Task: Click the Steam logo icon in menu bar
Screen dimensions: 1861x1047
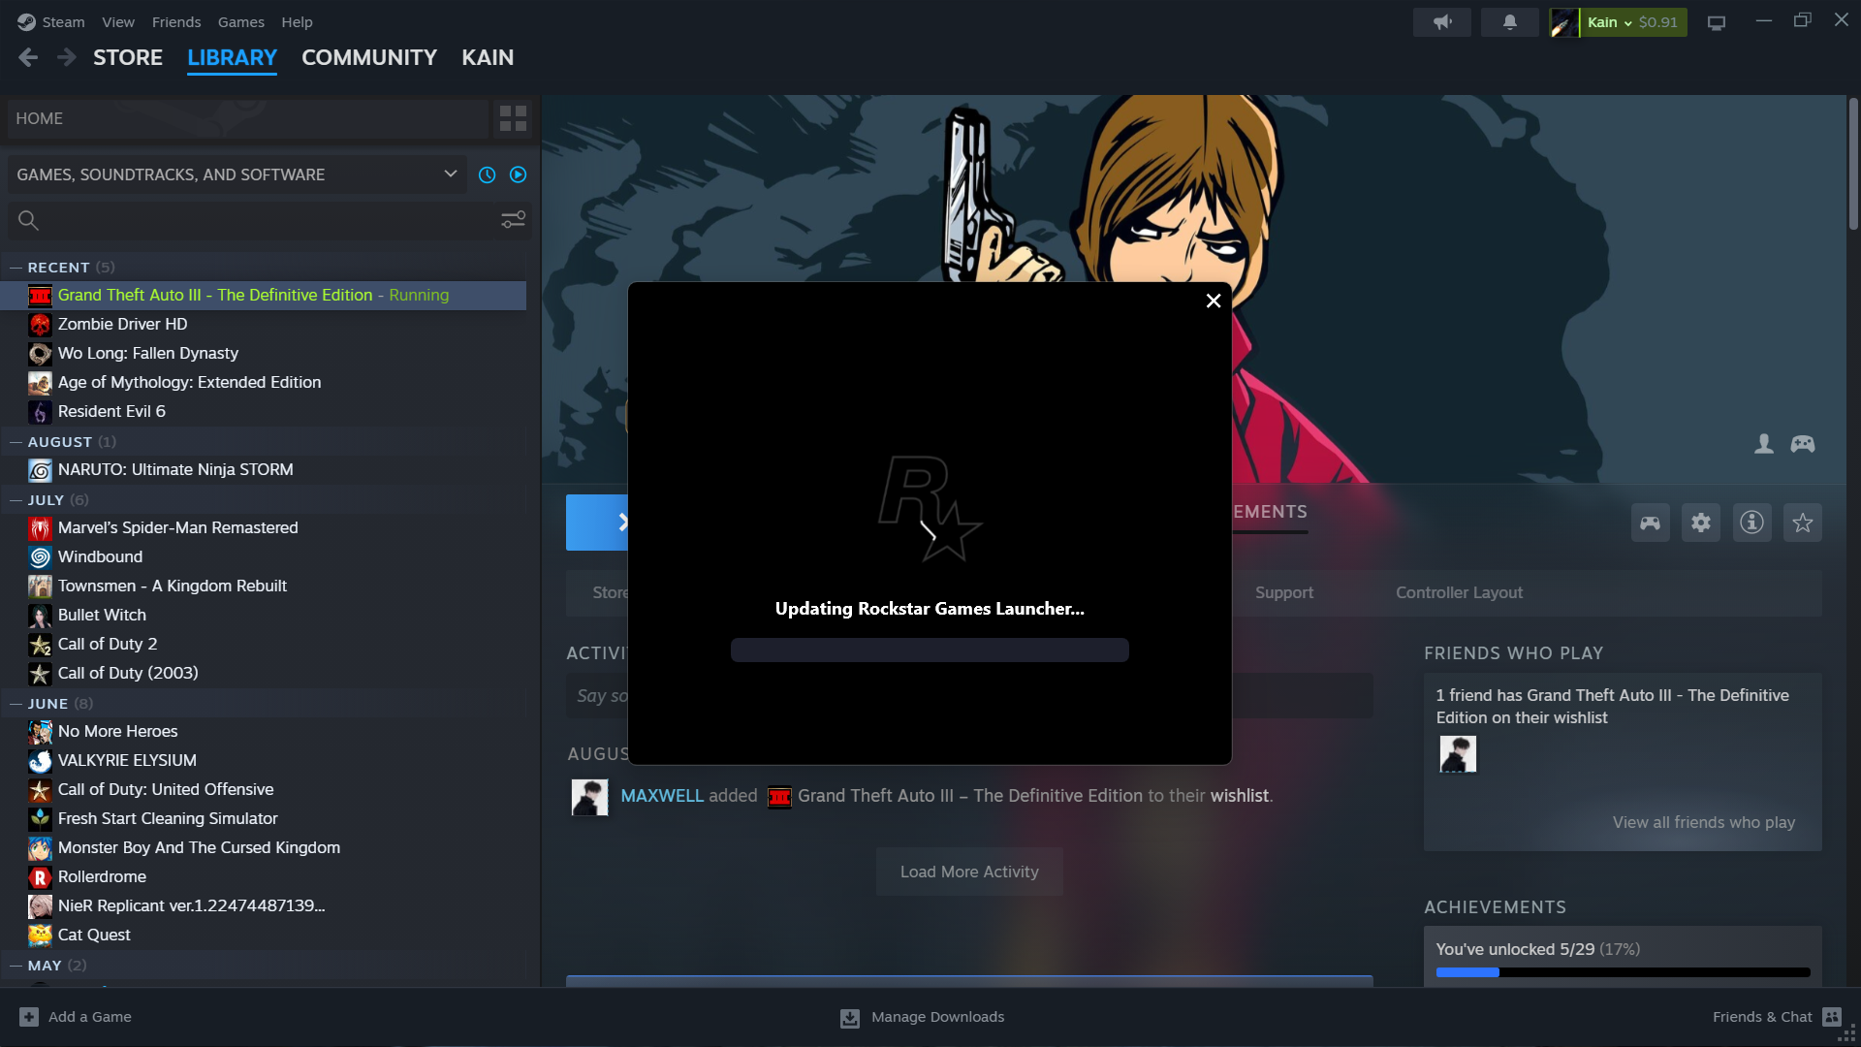Action: [x=26, y=21]
